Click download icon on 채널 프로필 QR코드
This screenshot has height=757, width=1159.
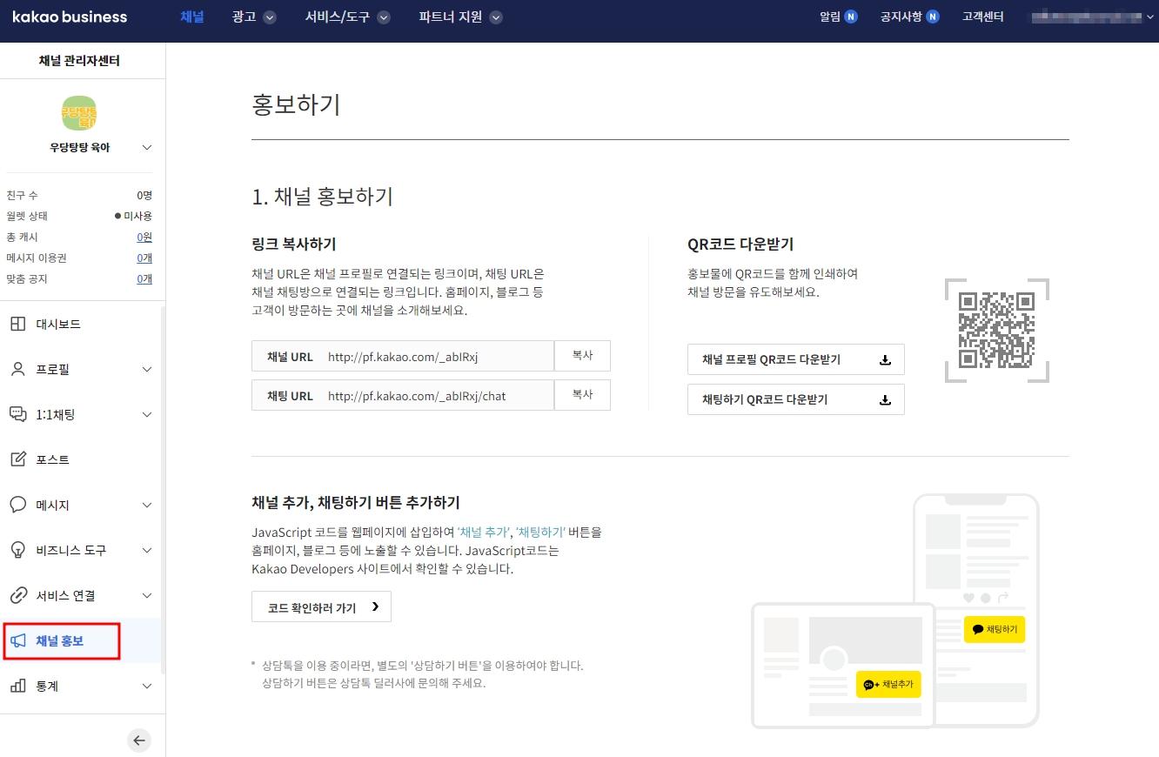[x=885, y=359]
